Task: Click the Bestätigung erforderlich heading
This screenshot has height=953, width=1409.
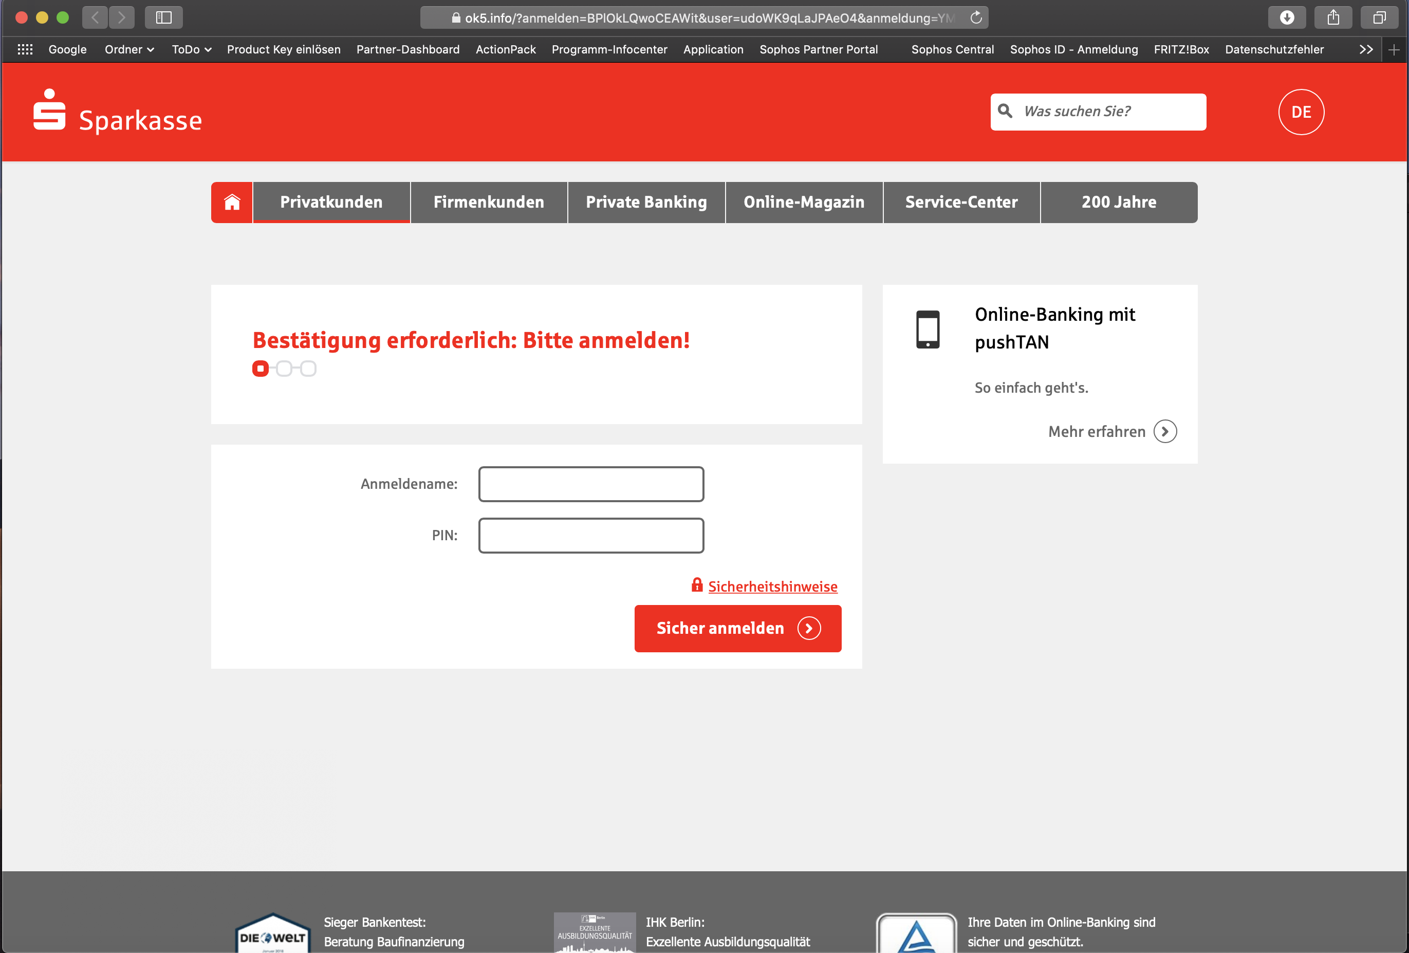Action: tap(471, 340)
